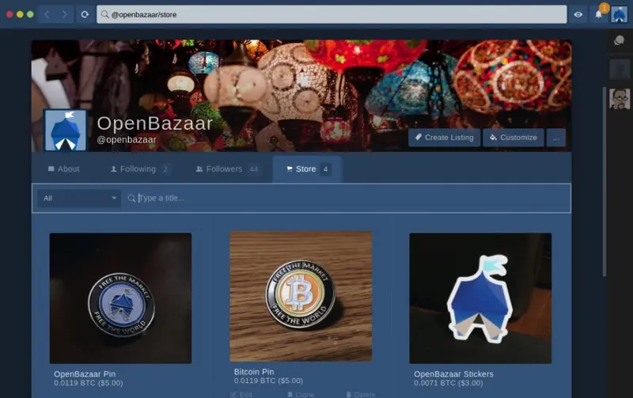Click the vertical scrollbar on the right

(x=605, y=182)
